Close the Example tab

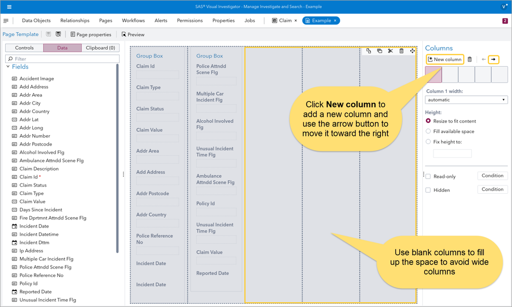335,21
